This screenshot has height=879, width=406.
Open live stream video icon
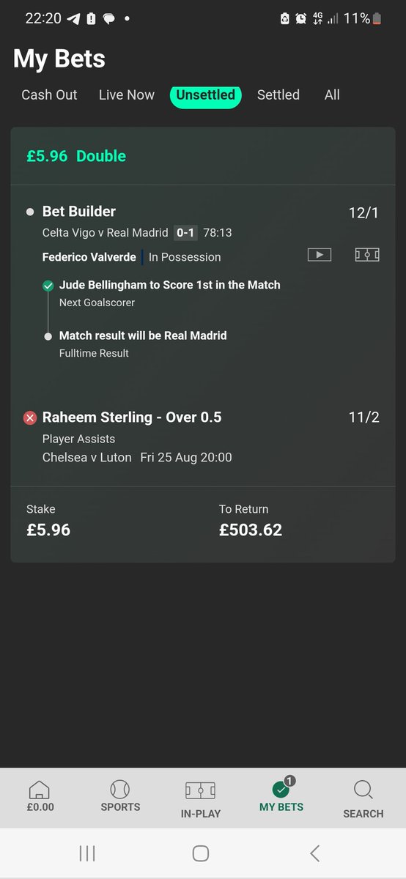point(319,255)
